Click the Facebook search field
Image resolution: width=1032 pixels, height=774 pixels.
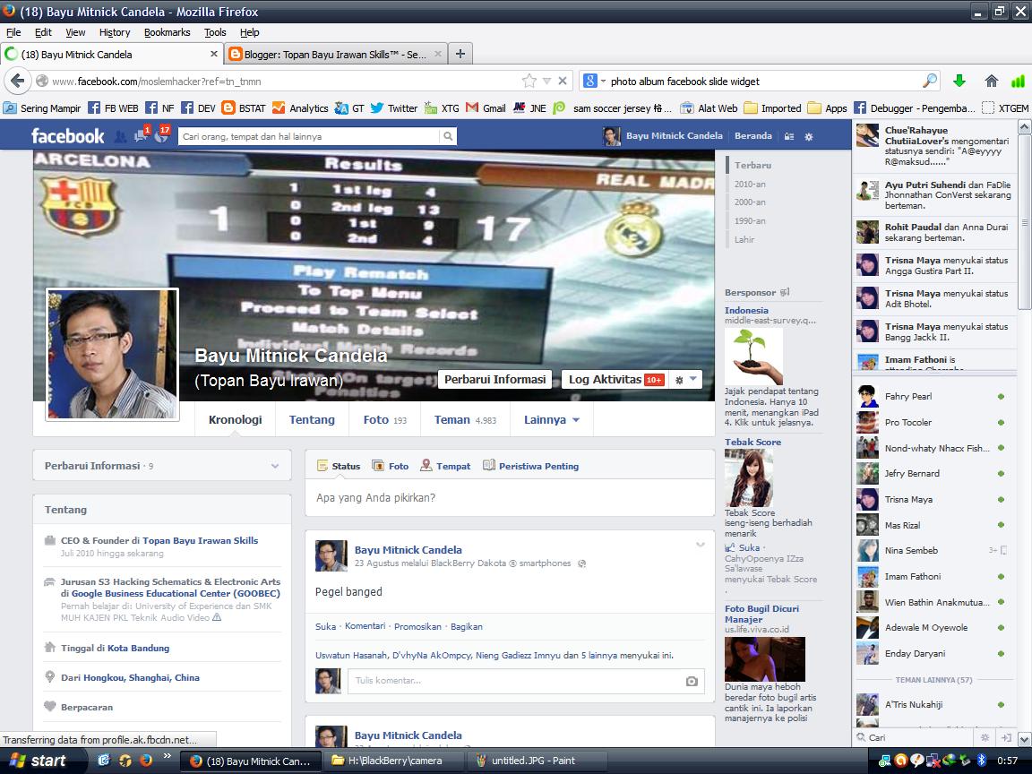(309, 136)
